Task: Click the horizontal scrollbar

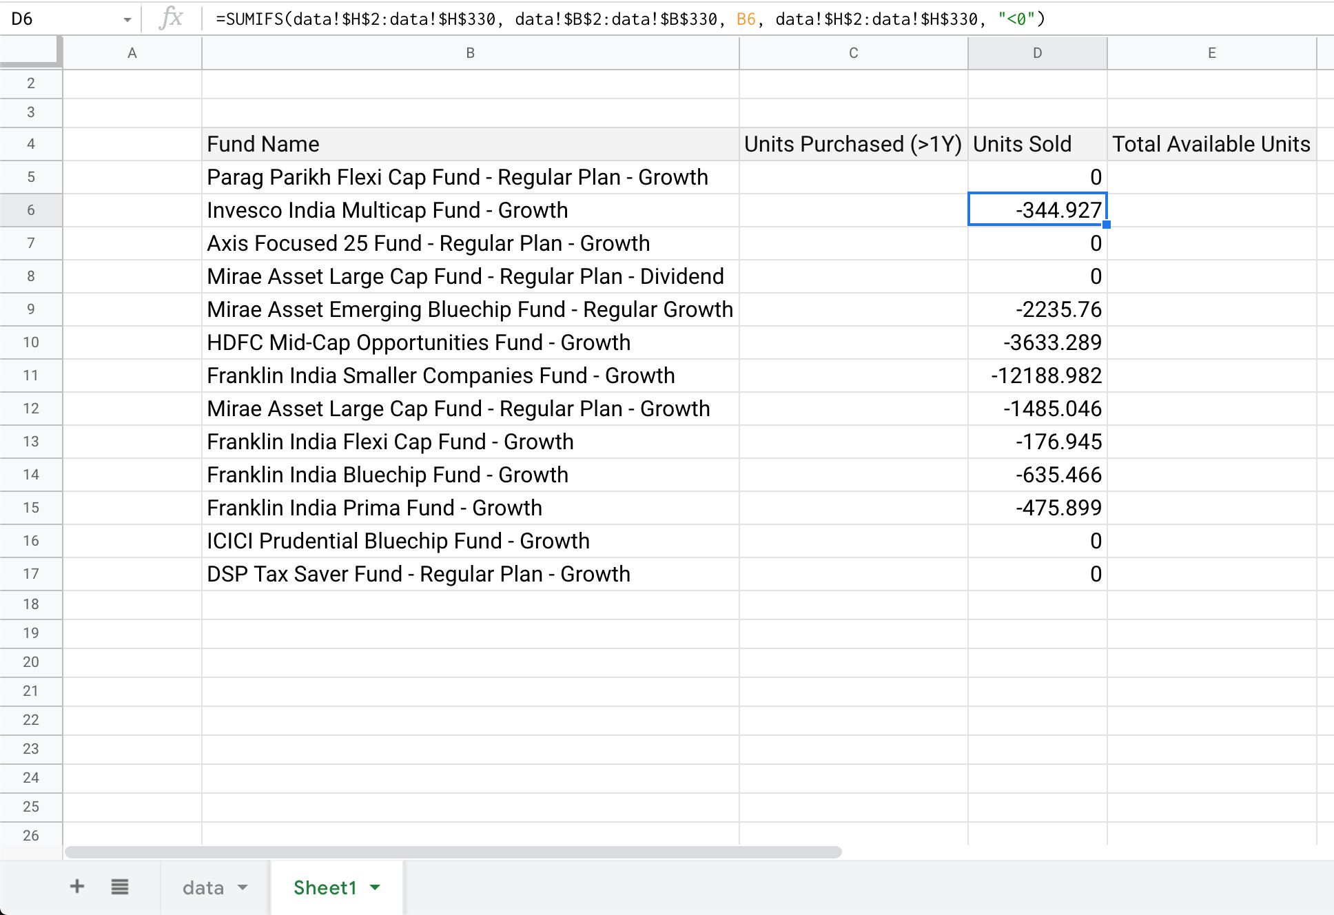Action: pyautogui.click(x=453, y=852)
